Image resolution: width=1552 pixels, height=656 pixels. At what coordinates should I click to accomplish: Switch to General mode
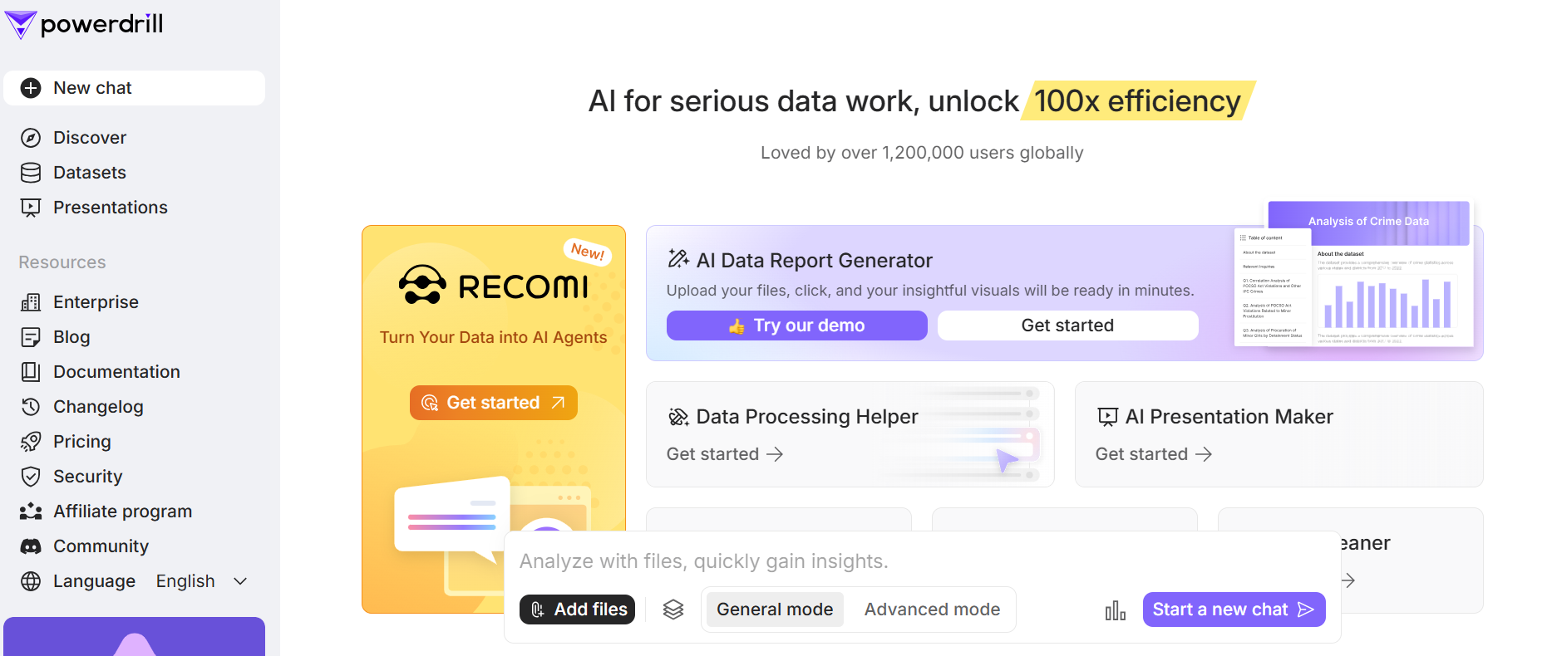pos(775,609)
